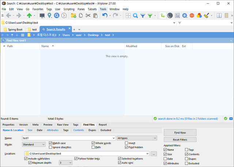Expand the address bar history dropdown
This screenshot has width=234, height=167.
[x=174, y=23]
